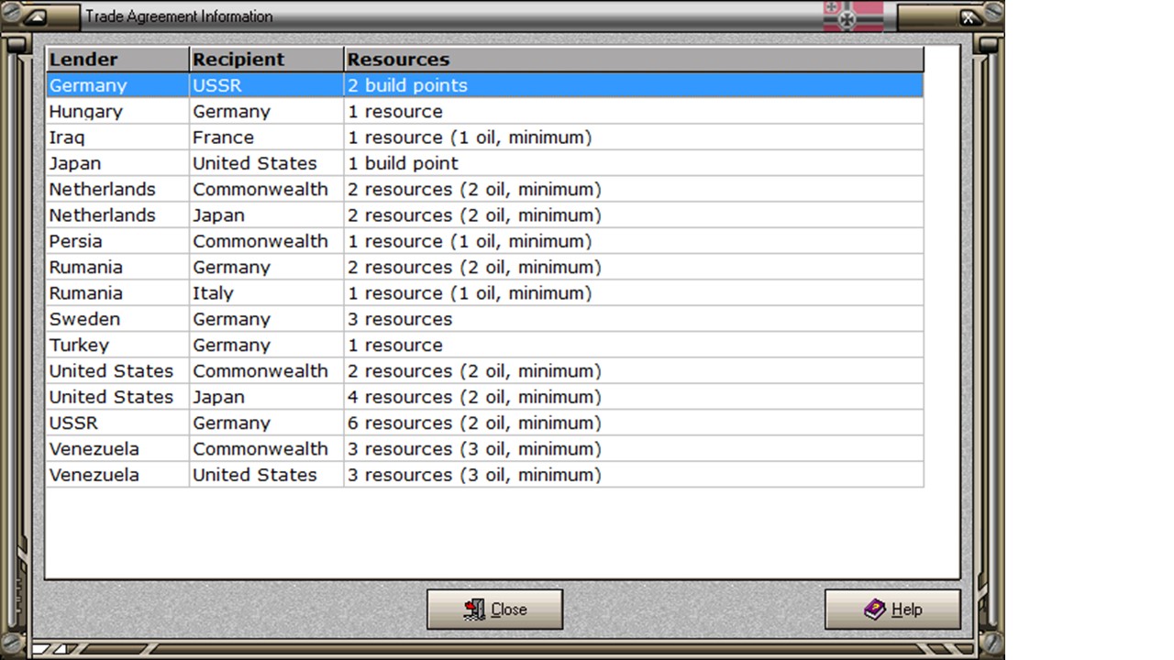The width and height of the screenshot is (1174, 660).
Task: Sort by the Lender column header
Action: [117, 60]
